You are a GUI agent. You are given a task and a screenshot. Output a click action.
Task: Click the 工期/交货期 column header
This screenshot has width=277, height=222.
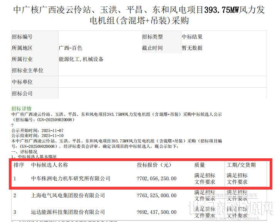[x=241, y=165]
